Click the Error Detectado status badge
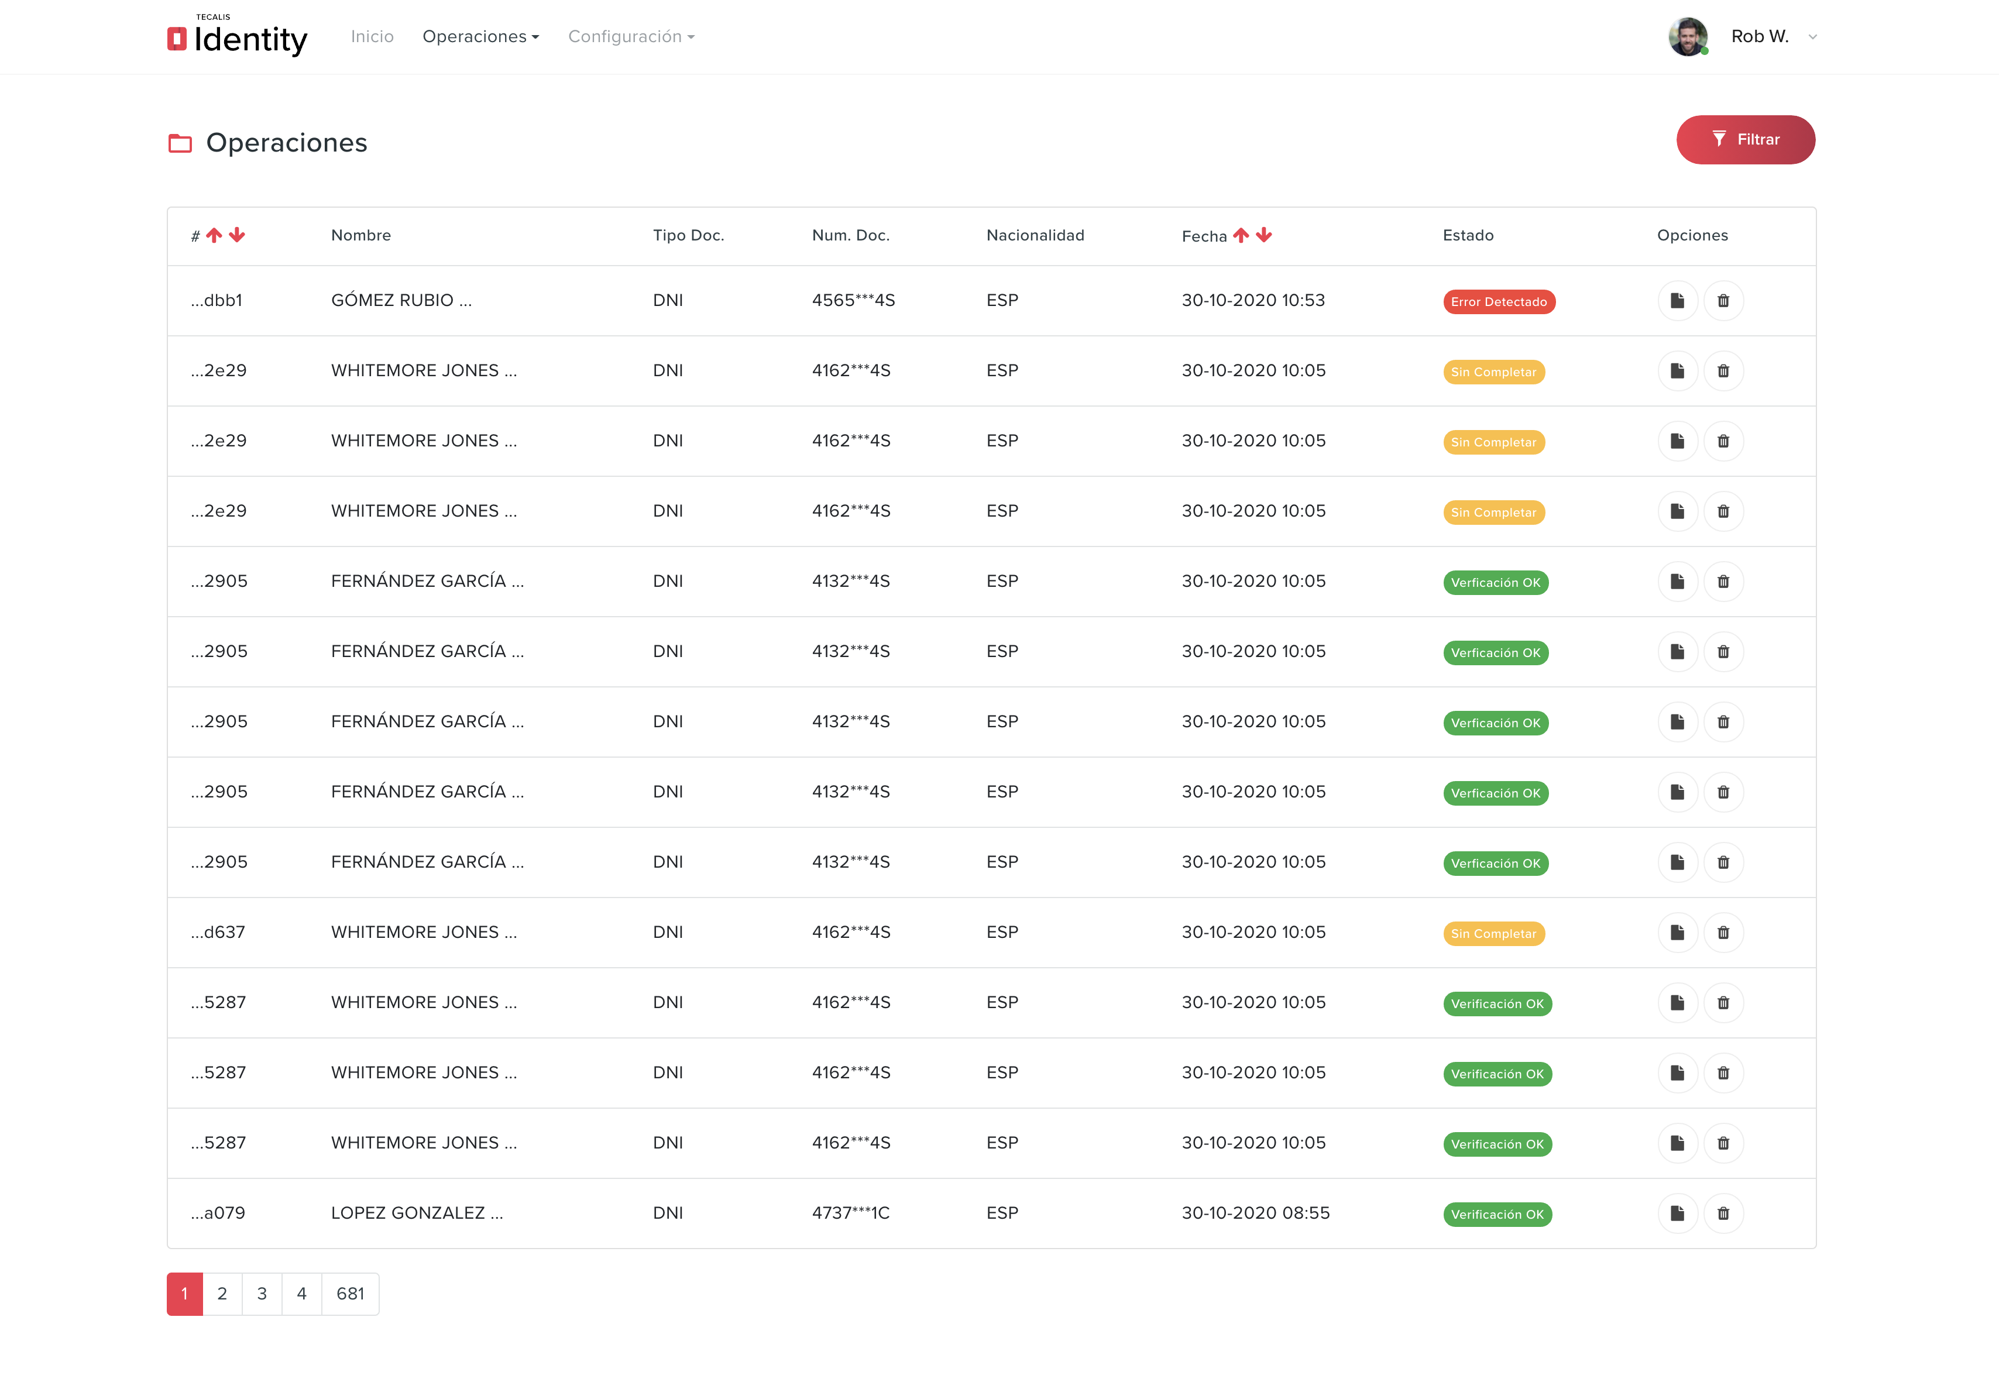This screenshot has width=1999, height=1396. (1499, 302)
